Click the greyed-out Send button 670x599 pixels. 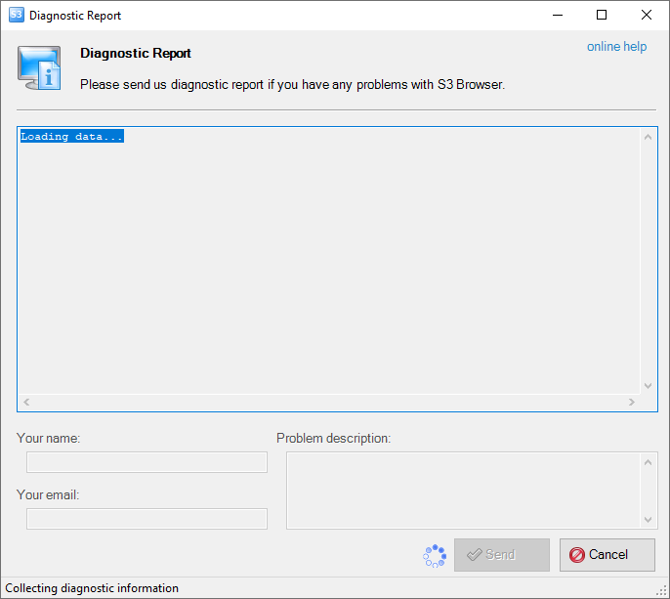point(502,554)
